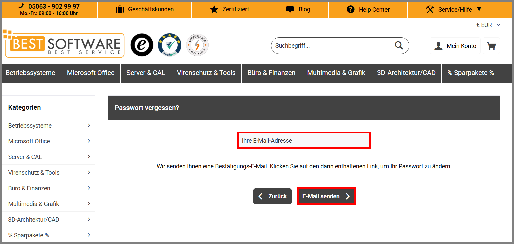
Task: Click the tools icon beside Service/Hilfe
Action: (x=430, y=9)
